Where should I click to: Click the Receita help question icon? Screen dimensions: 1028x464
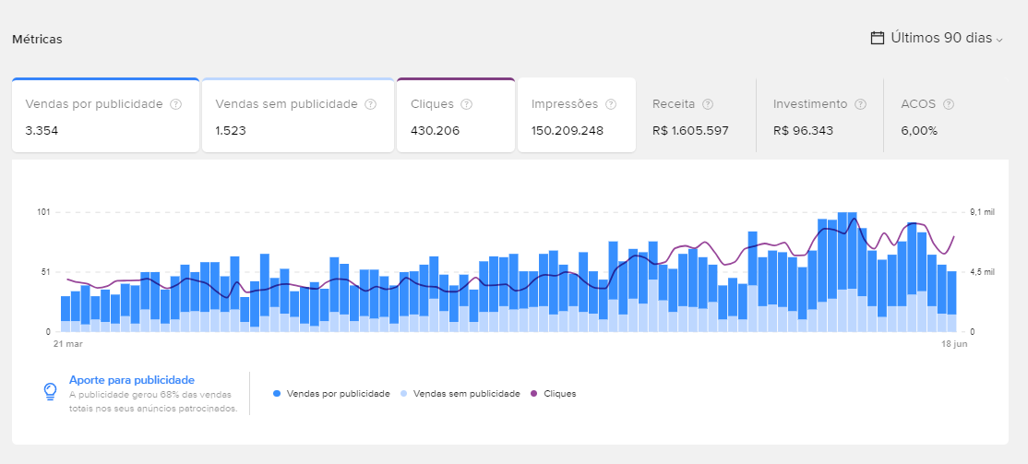708,104
